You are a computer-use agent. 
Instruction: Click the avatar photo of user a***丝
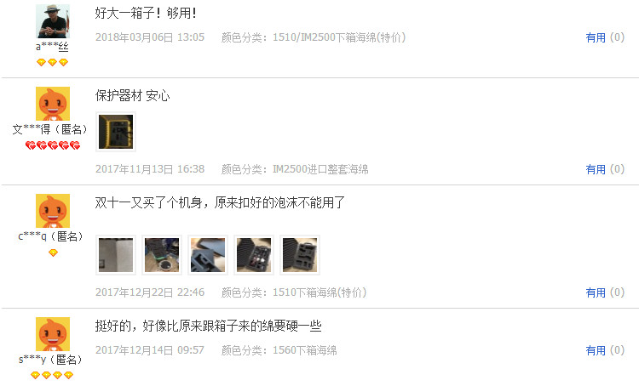53,21
